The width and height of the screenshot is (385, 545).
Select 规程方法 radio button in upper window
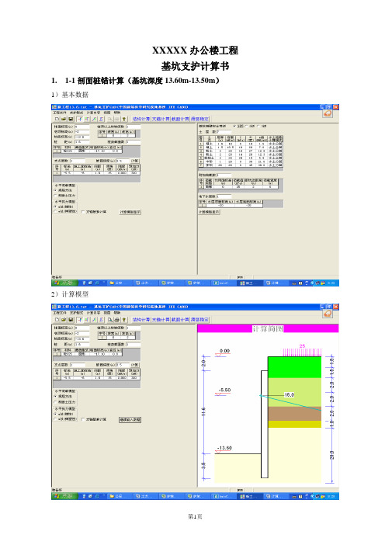(x=55, y=190)
